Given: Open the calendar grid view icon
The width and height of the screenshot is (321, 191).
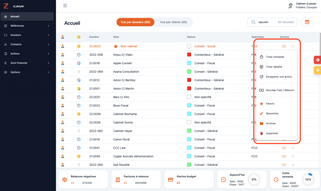Looking at the screenshot, I should tap(307, 22).
